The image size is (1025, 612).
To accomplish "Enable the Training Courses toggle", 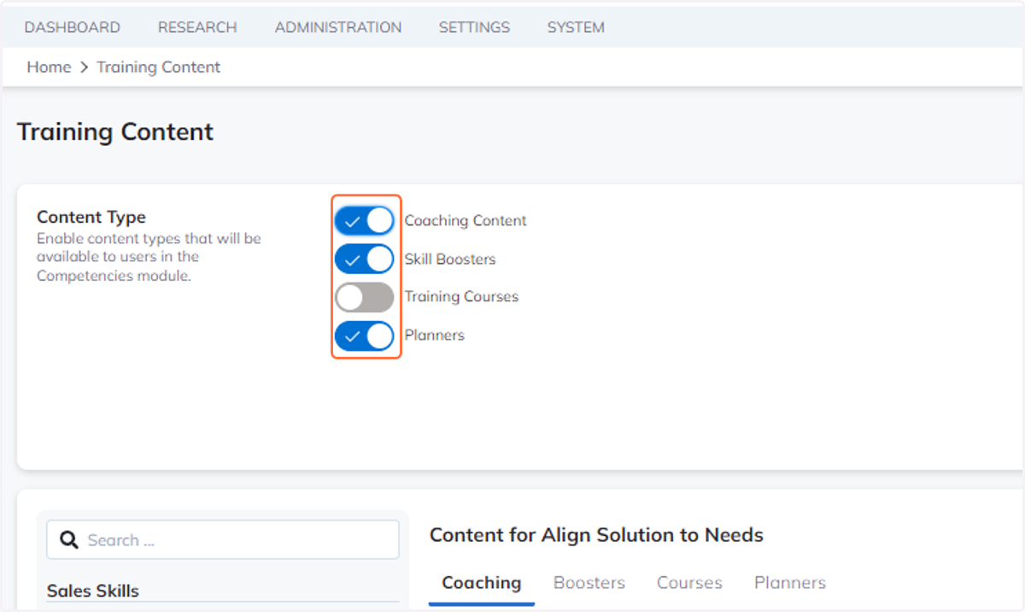I will (x=365, y=297).
